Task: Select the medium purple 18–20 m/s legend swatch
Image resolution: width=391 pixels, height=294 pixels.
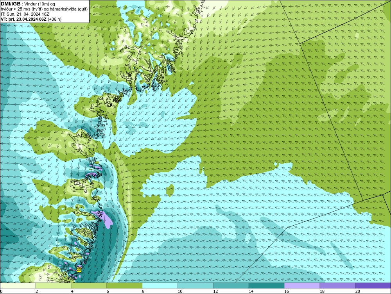Action: [337, 285]
